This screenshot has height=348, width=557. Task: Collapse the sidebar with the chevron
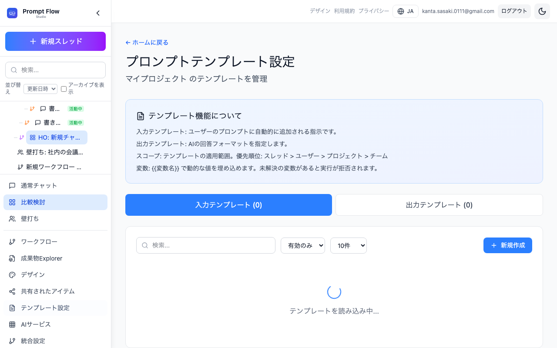click(98, 13)
